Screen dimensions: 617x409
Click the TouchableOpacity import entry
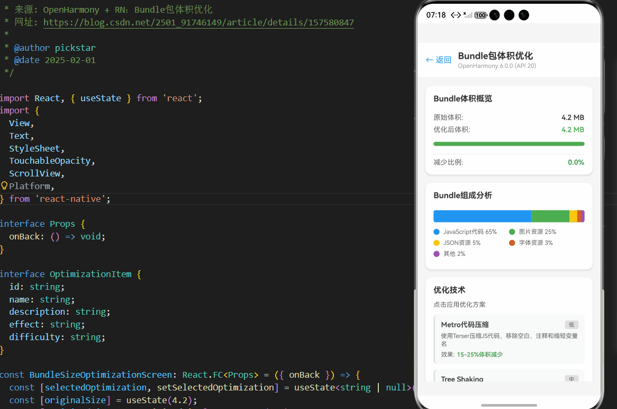[x=50, y=161]
